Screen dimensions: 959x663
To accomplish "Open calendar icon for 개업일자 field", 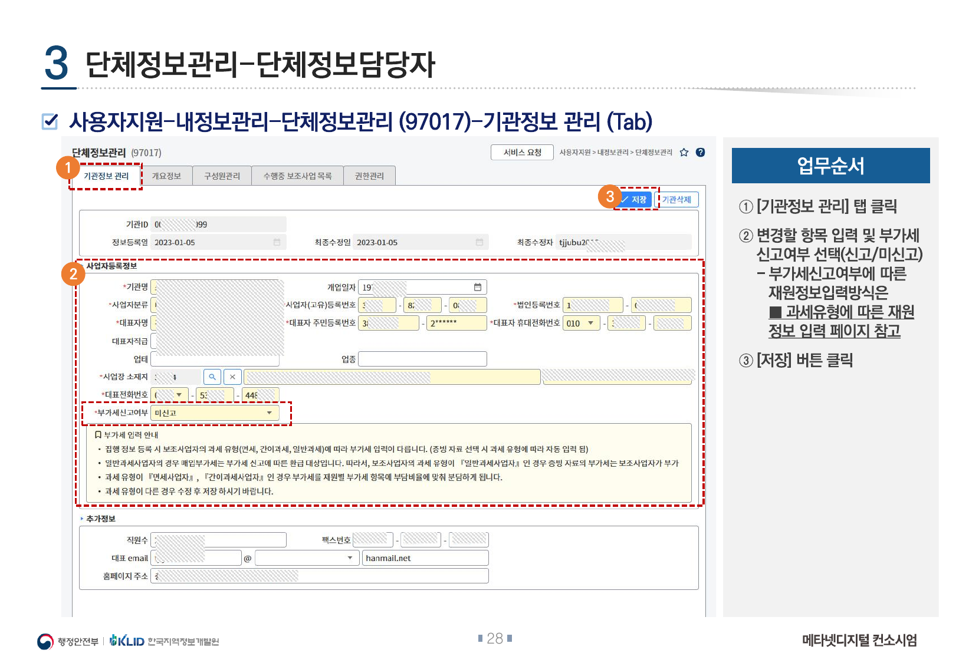I will (478, 287).
